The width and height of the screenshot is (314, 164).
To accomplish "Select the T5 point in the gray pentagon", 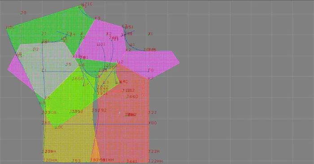I will 68,64.
